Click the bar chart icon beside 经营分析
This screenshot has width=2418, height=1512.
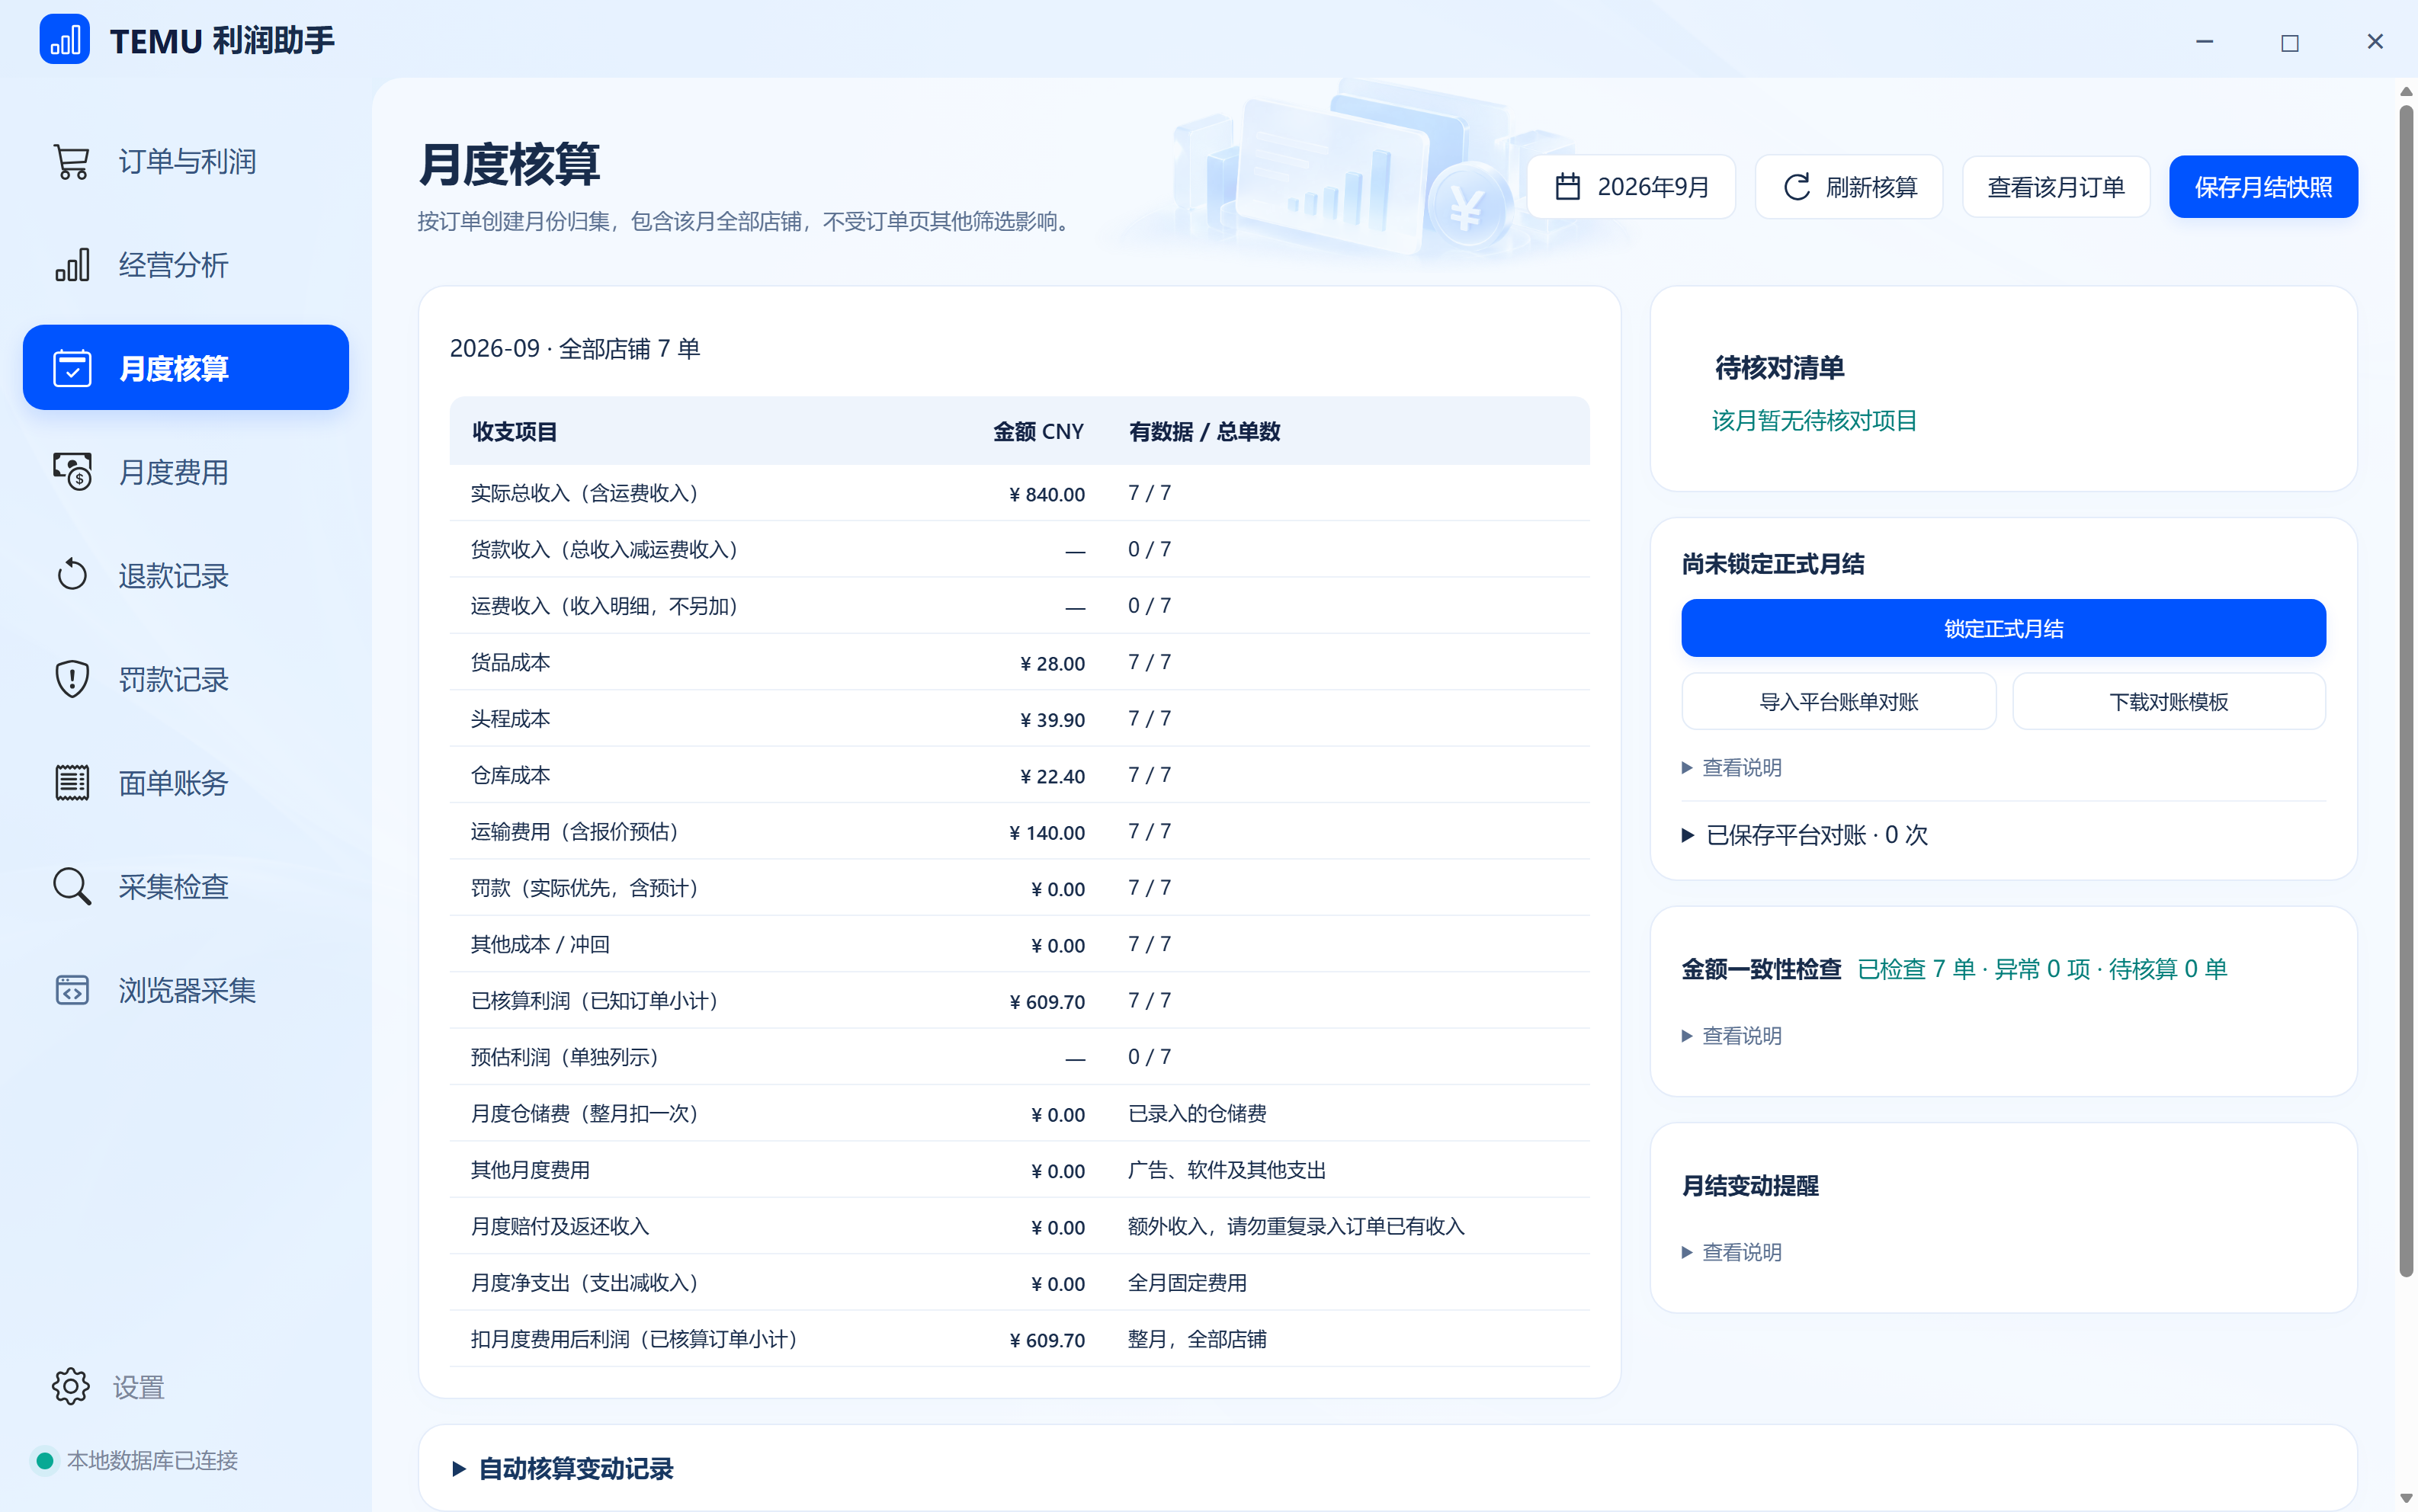click(71, 265)
